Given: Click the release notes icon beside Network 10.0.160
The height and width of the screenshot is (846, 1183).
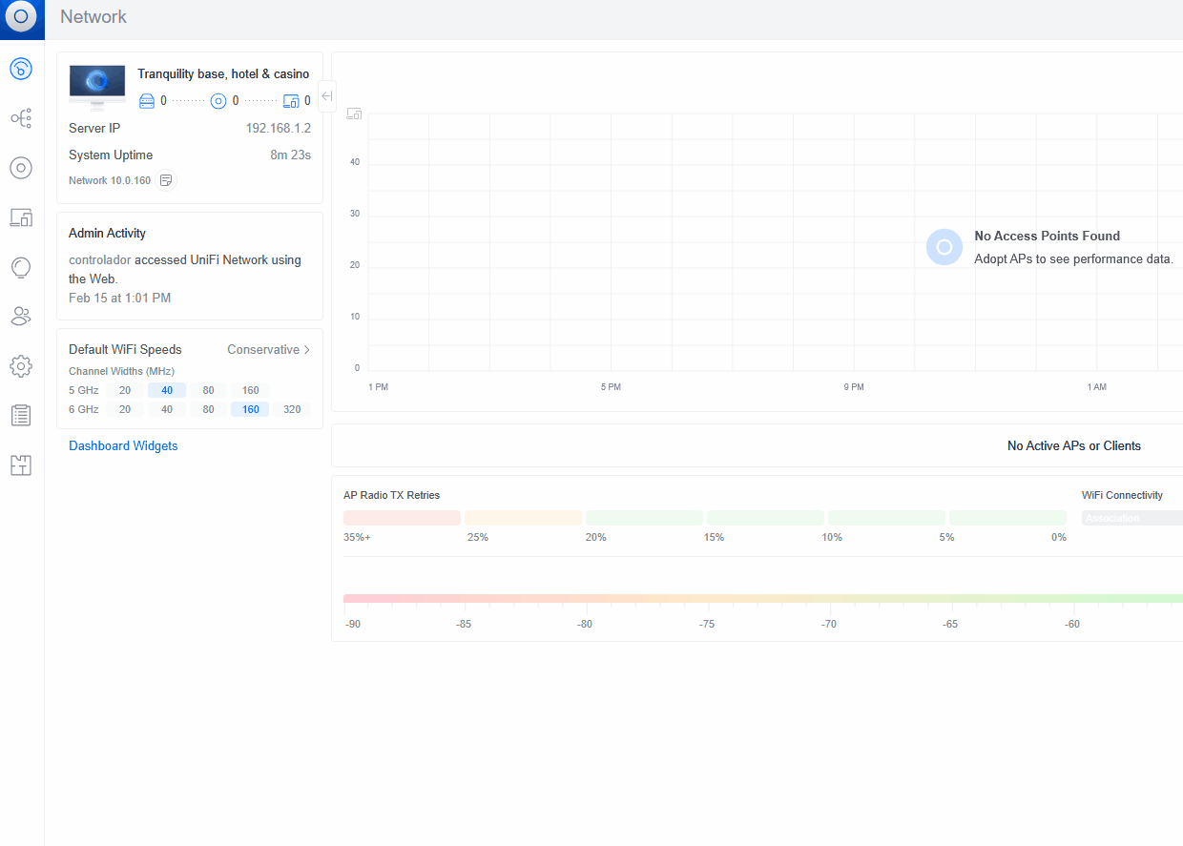Looking at the screenshot, I should pyautogui.click(x=166, y=180).
